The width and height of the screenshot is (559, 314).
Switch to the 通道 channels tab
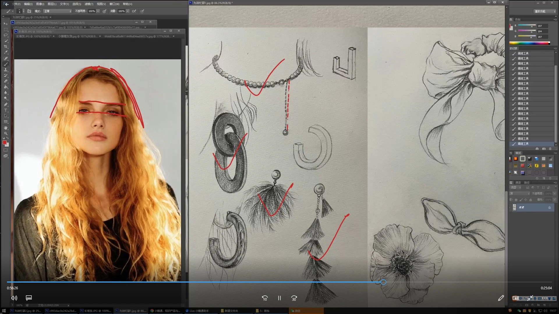click(518, 183)
